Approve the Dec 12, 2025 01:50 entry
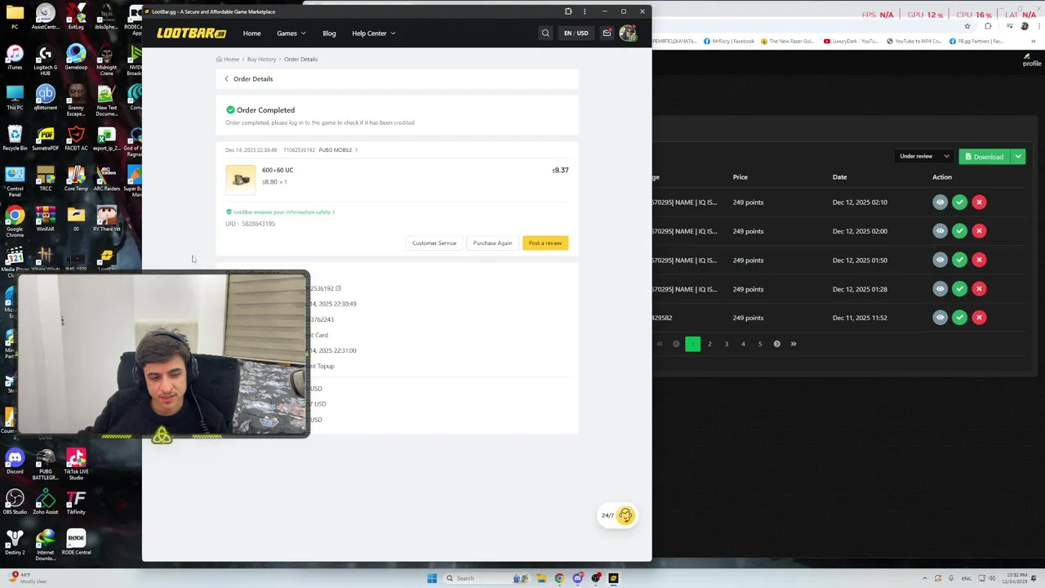 click(959, 260)
